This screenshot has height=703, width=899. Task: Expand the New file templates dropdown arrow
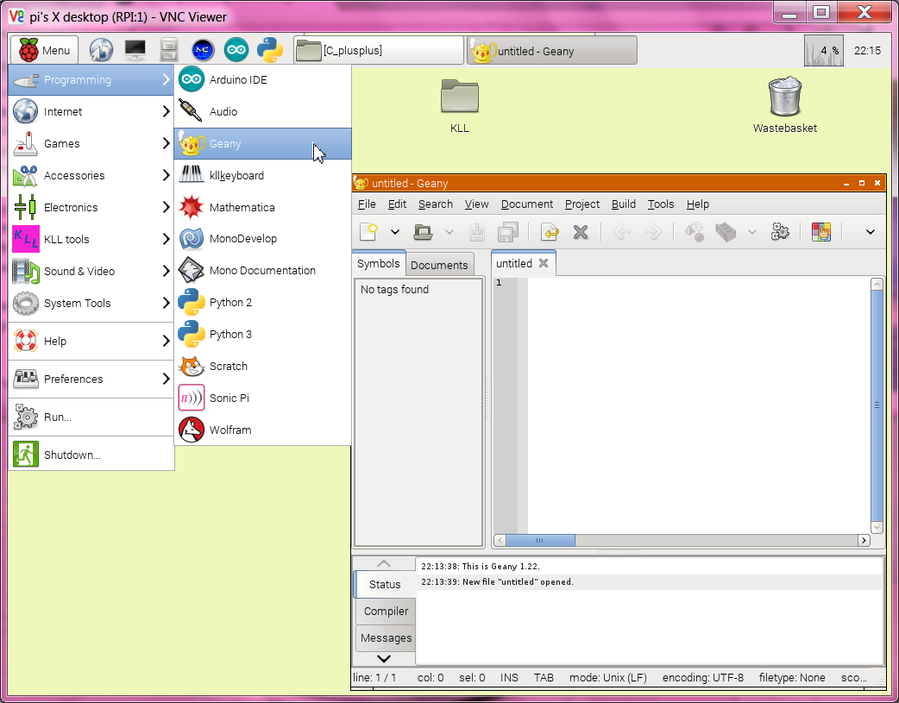[x=395, y=231]
